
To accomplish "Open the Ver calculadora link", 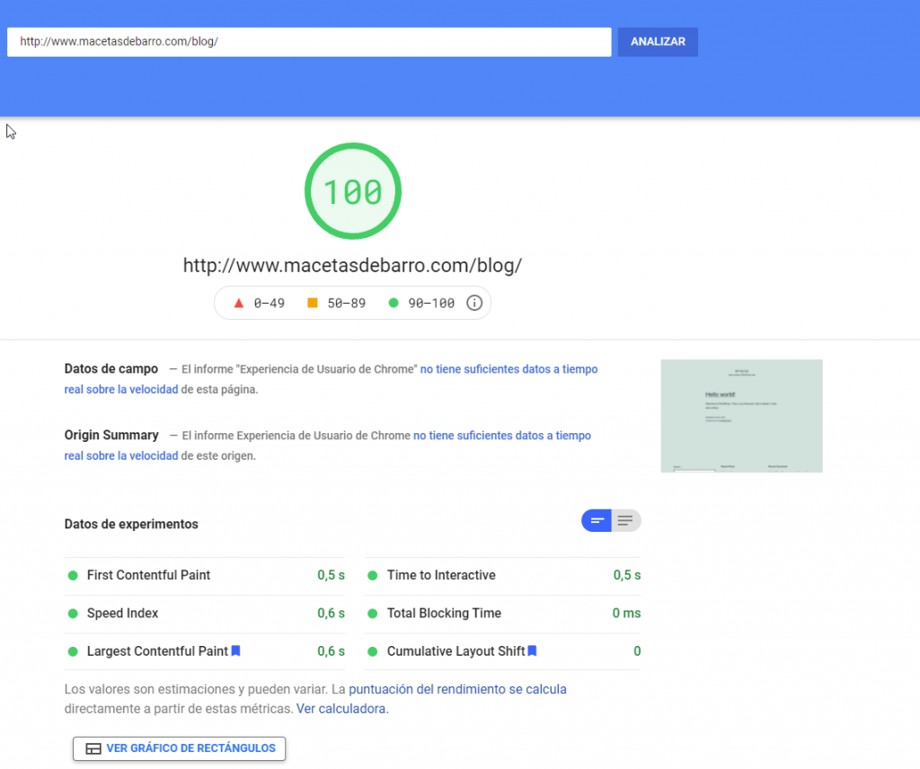I will click(341, 709).
